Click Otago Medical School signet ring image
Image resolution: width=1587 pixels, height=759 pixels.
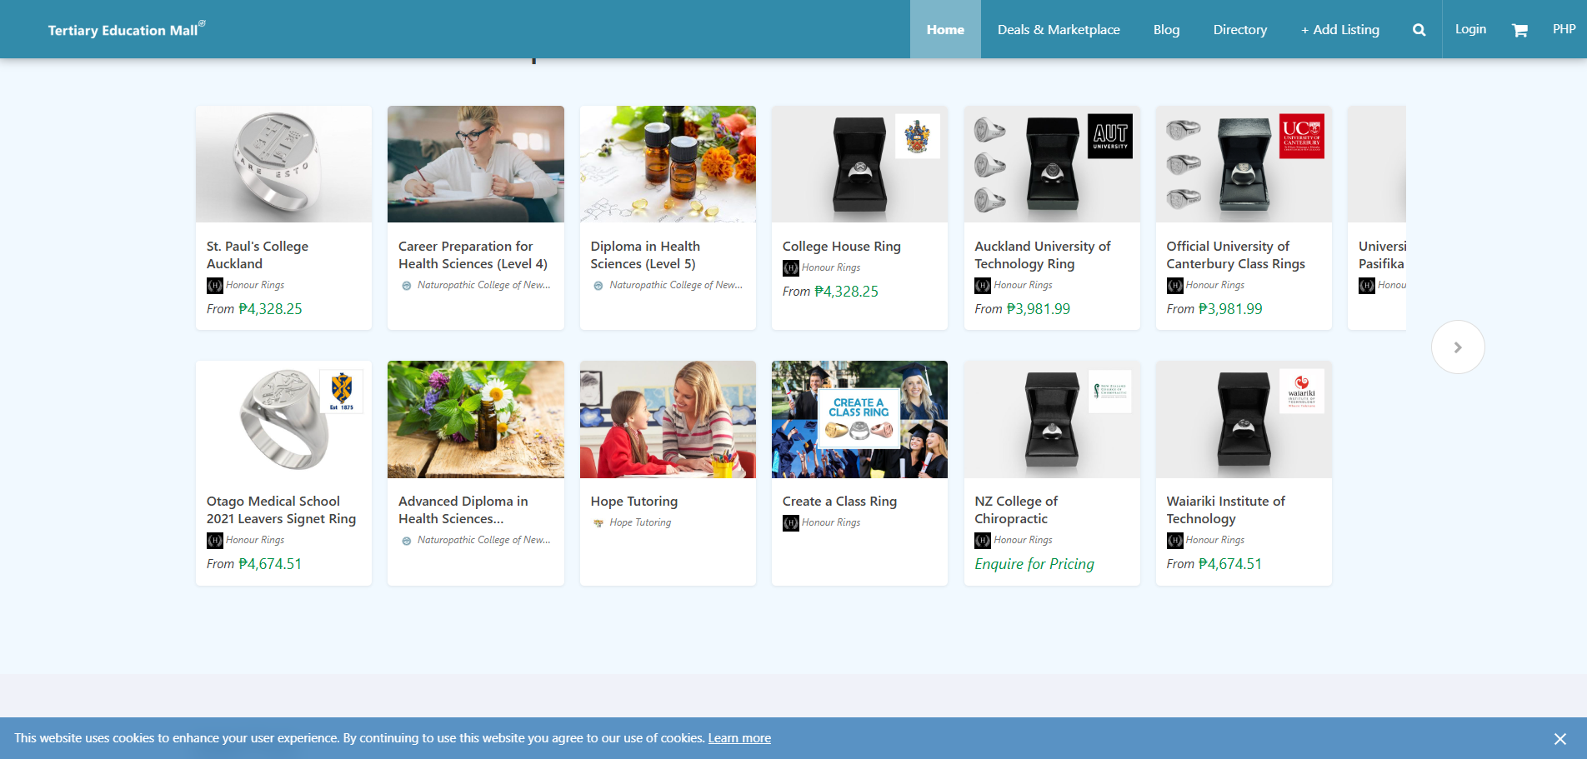[283, 419]
